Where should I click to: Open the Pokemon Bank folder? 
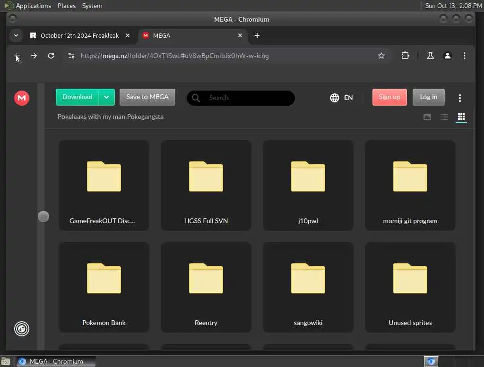[x=104, y=287]
